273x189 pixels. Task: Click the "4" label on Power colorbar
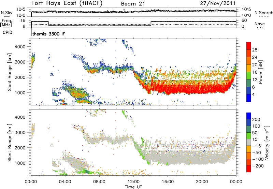click(254, 94)
